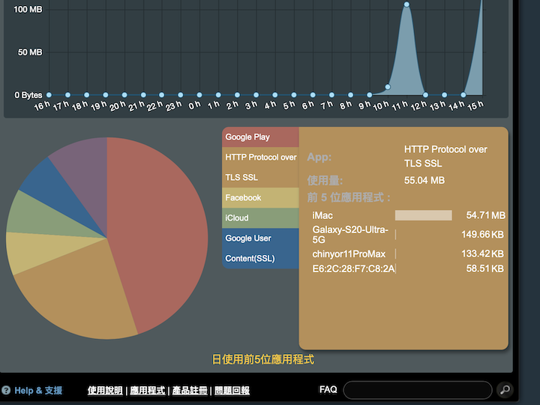The image size is (540, 405).
Task: Click the Galaxy-S20-Ultra-5G device name
Action: pos(350,235)
